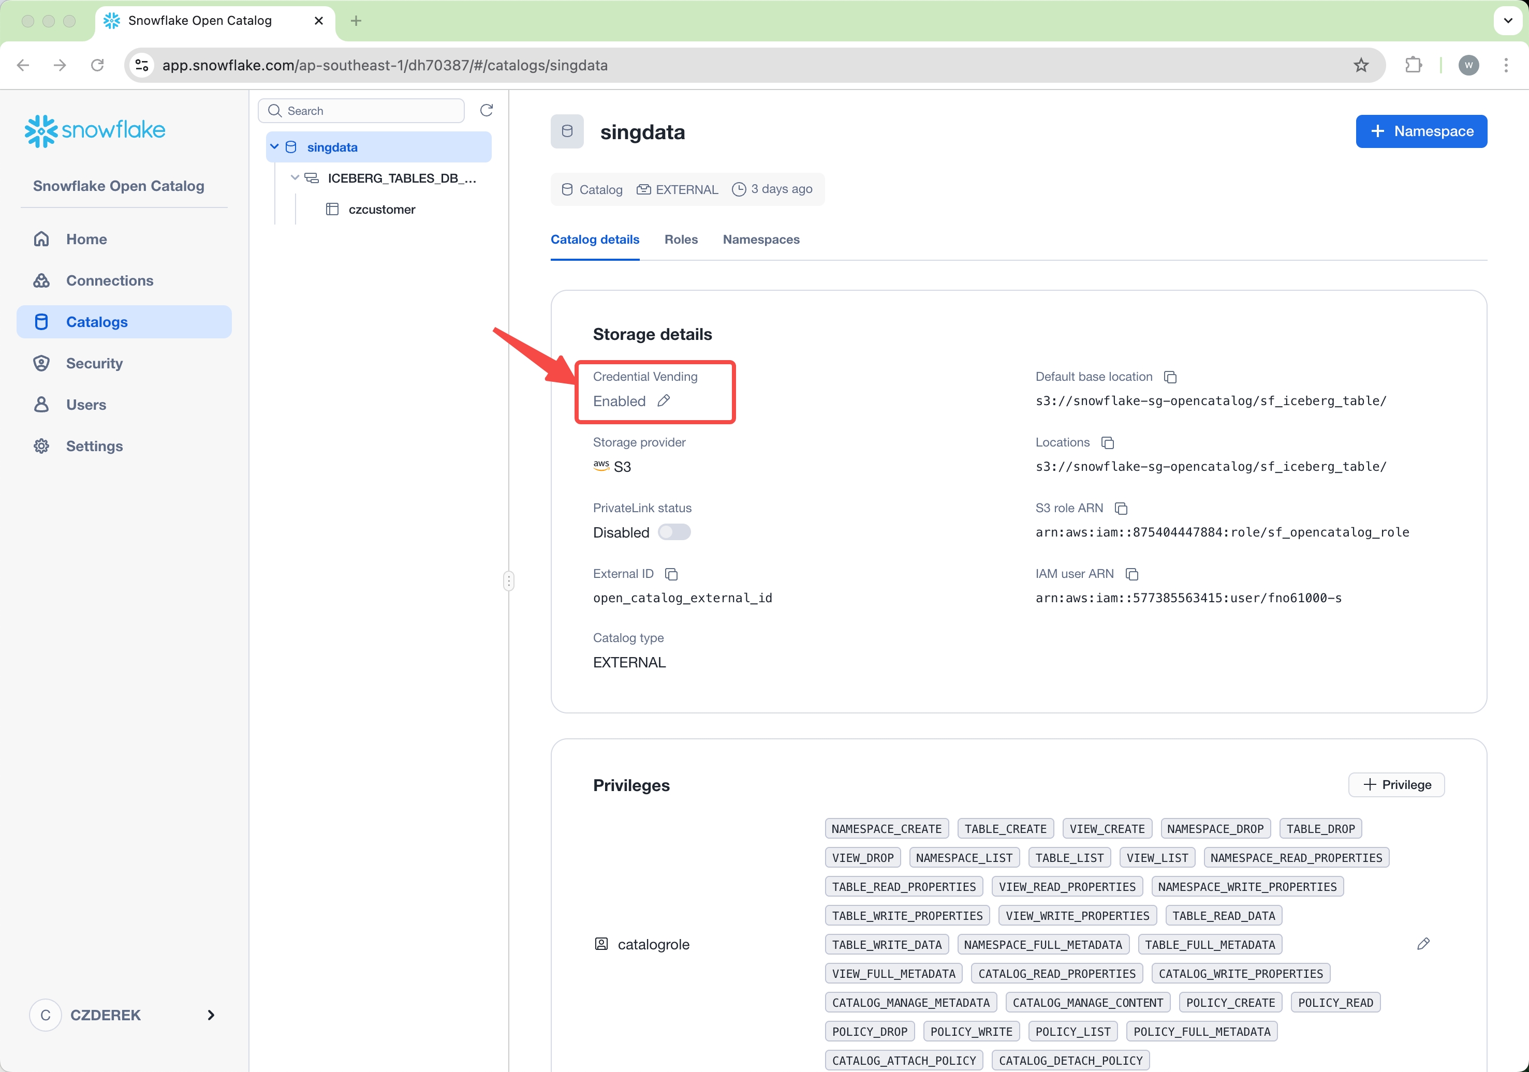Click the TABLE_DROP privilege tag

pyautogui.click(x=1320, y=829)
